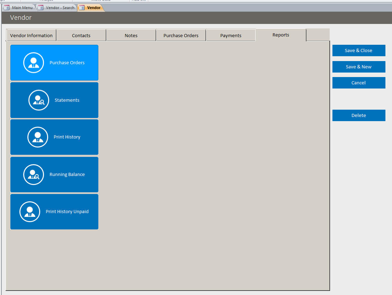
Task: Click the form icon on the Vendor document tab
Action: point(81,8)
